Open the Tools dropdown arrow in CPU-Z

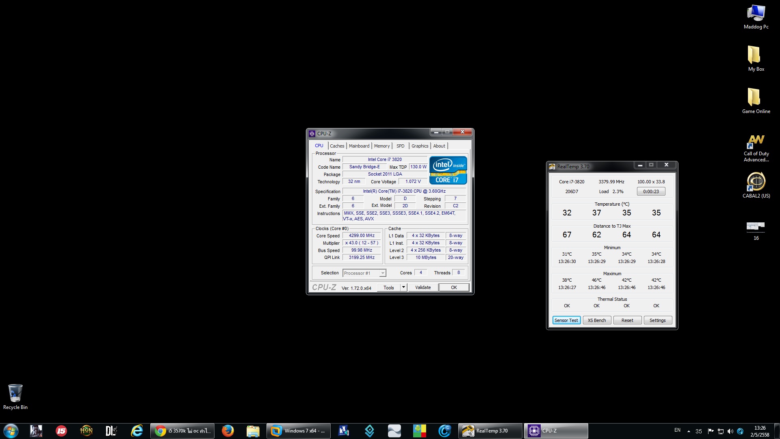click(x=403, y=287)
